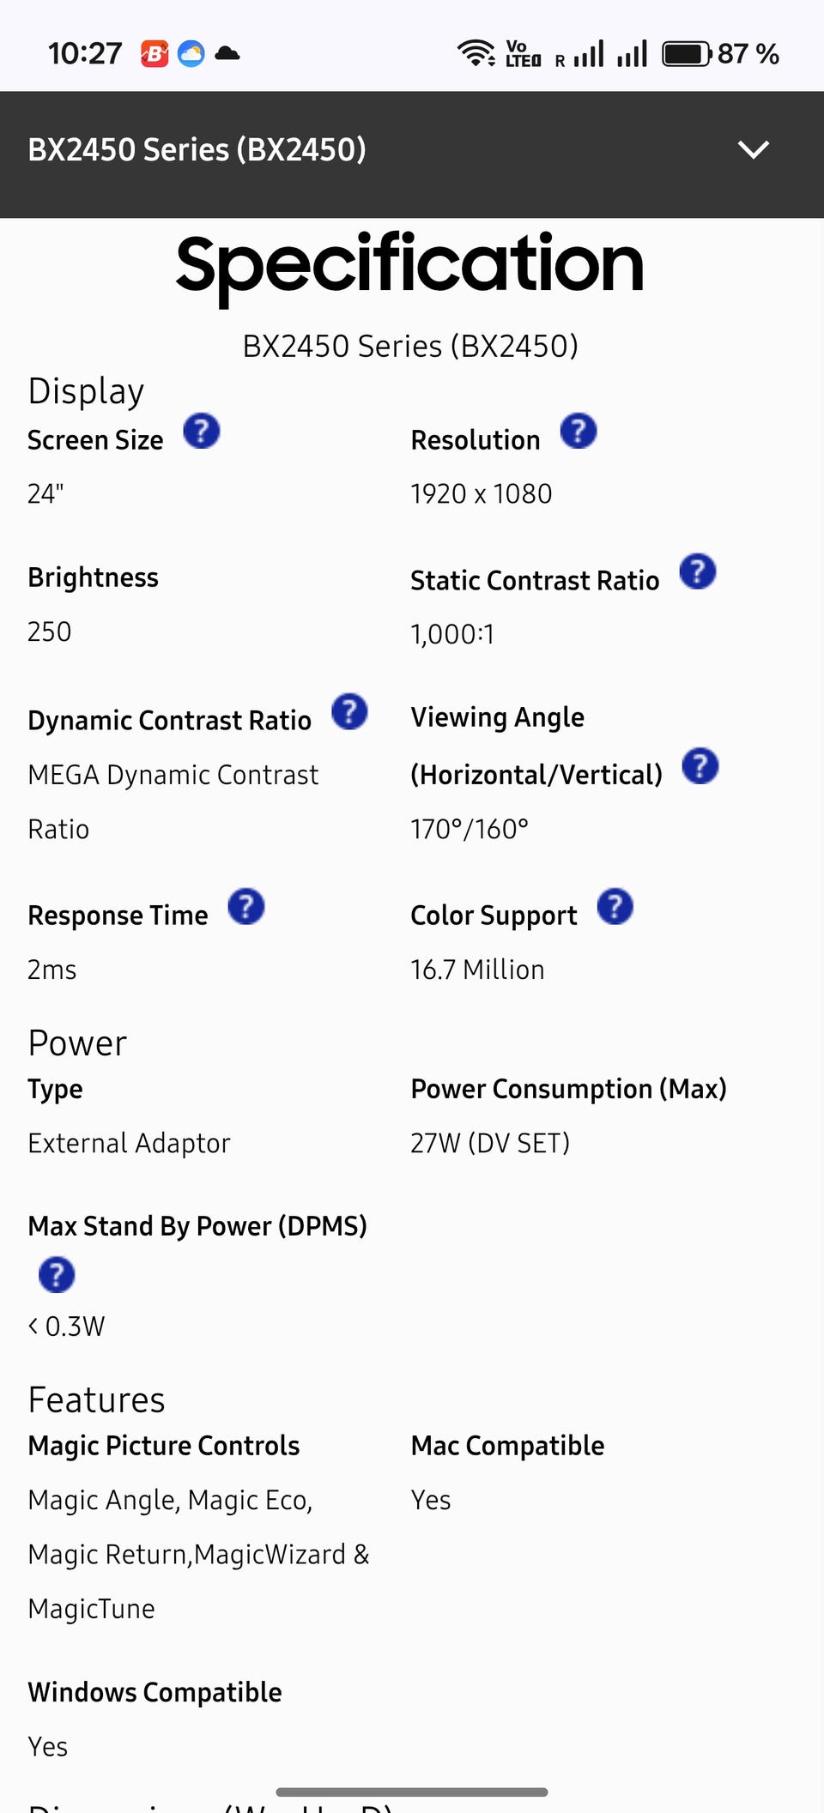Tap the Response Time help icon

pyautogui.click(x=246, y=907)
